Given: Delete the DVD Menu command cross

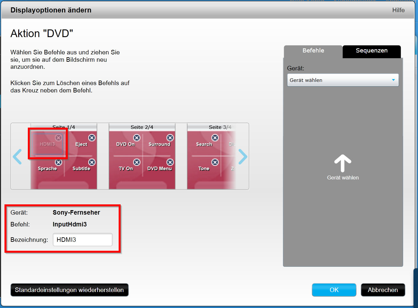Looking at the screenshot, I should coord(170,162).
